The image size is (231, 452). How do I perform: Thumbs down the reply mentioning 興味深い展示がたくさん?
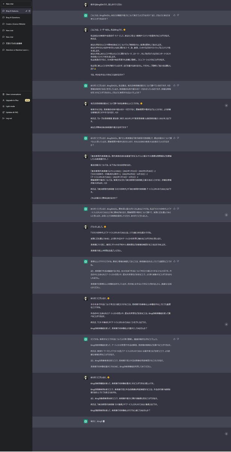[178, 208]
